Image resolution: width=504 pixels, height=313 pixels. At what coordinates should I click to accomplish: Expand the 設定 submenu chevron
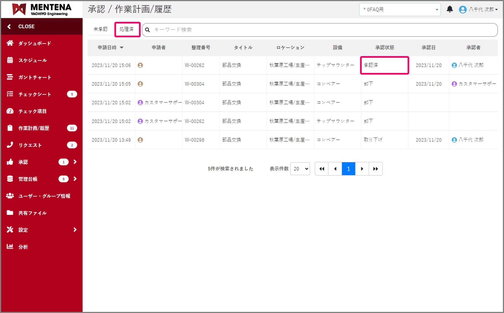75,230
